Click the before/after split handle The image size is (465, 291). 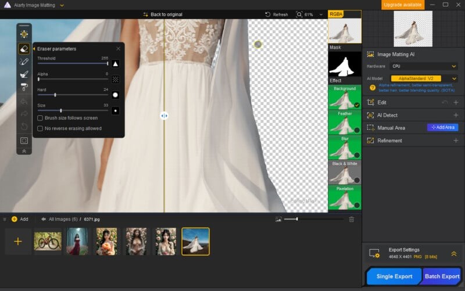click(164, 116)
